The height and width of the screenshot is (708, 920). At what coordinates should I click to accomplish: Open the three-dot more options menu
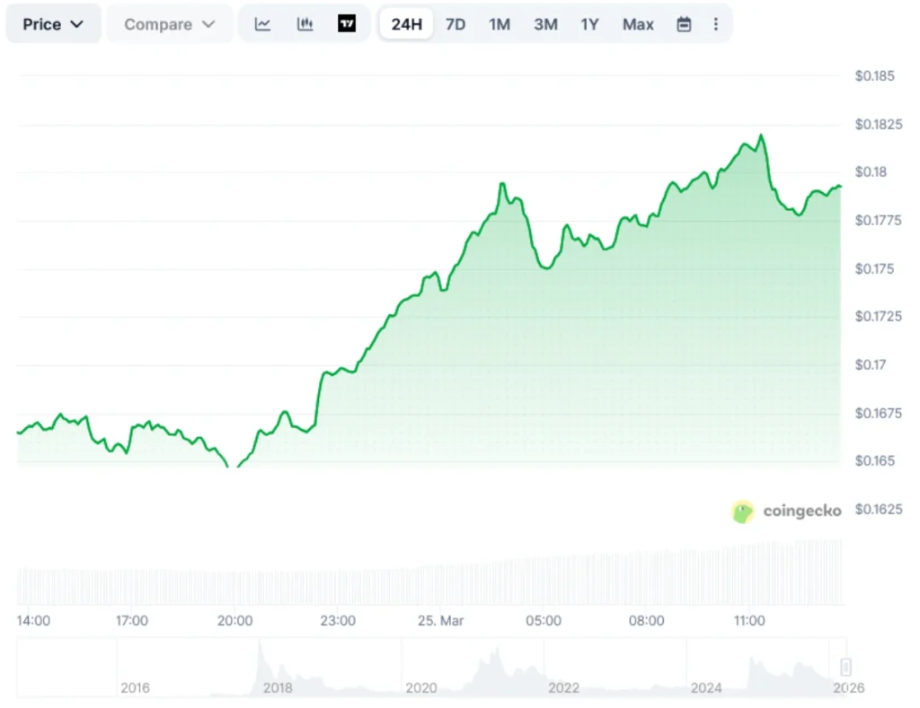[x=716, y=24]
